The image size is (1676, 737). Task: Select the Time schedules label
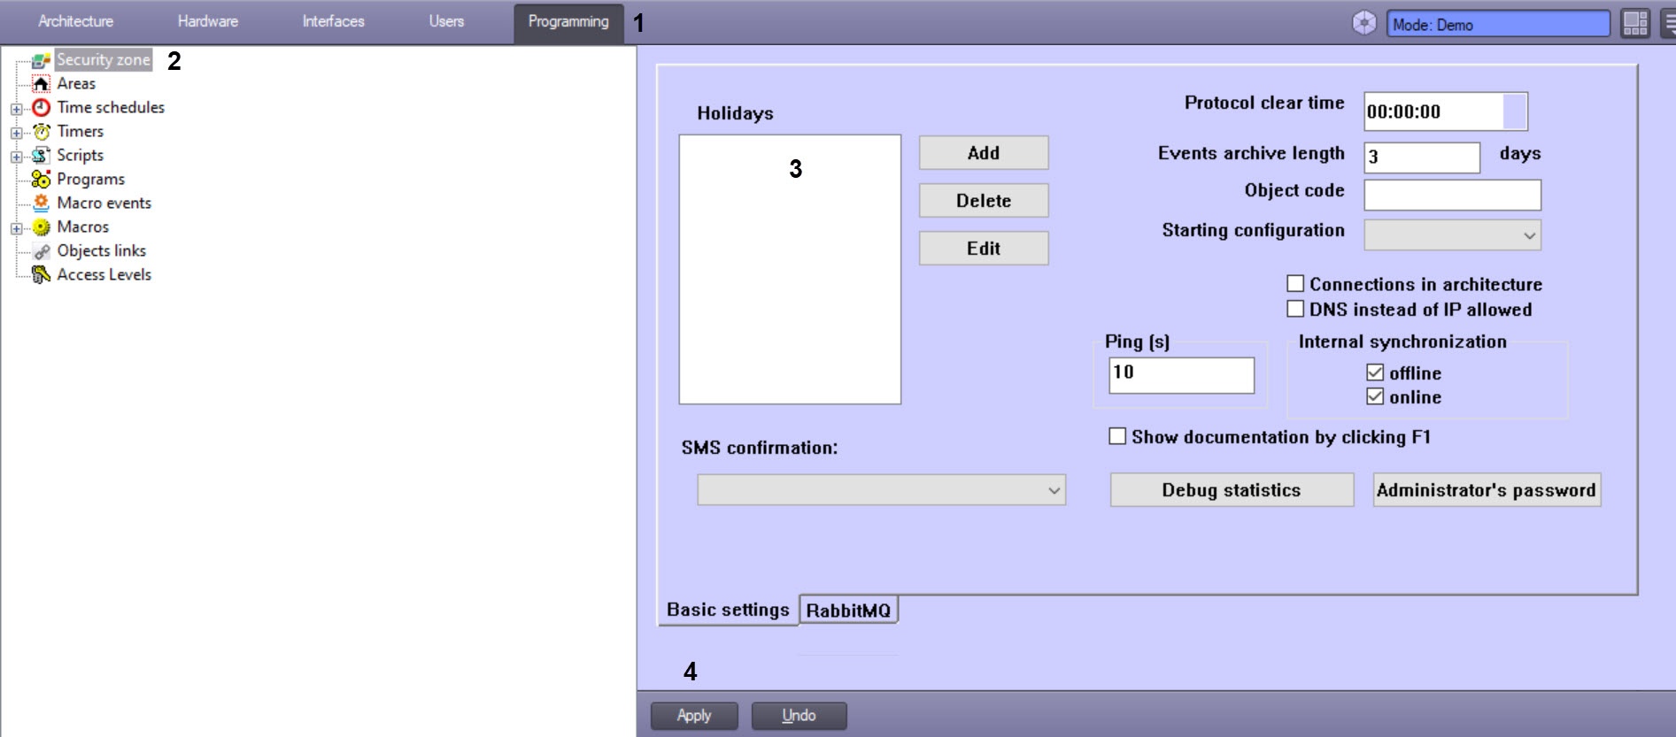coord(111,108)
